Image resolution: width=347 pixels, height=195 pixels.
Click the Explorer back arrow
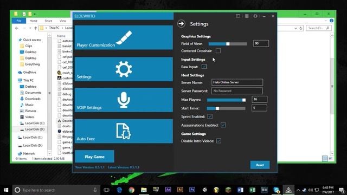(17, 28)
